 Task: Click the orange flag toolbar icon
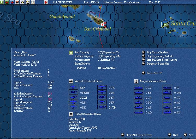click(17, 2)
